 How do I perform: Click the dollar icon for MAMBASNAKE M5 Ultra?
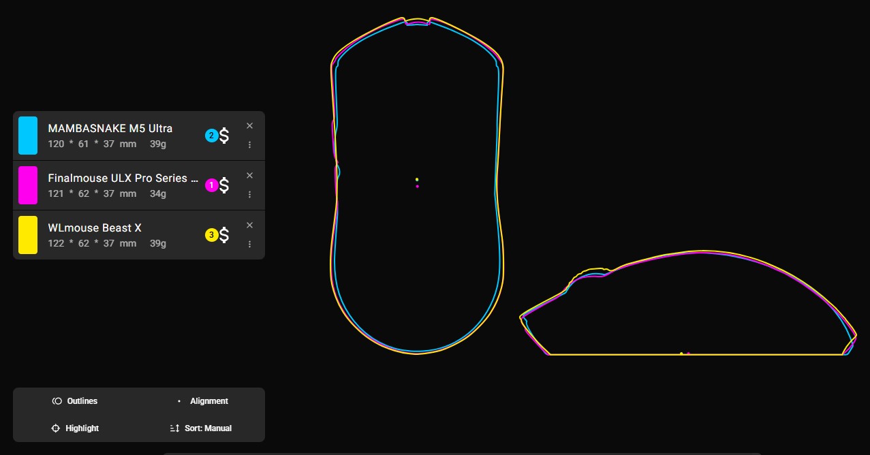click(223, 136)
